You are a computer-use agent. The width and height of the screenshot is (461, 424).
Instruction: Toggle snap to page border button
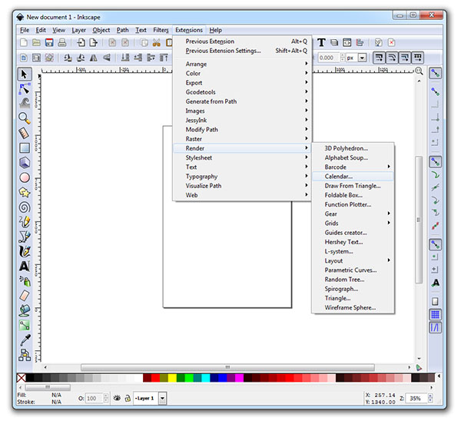435,301
